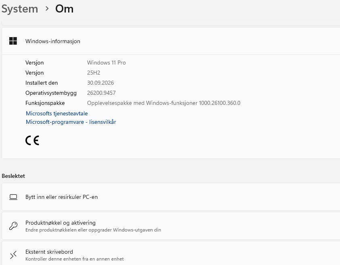Viewport: 340px width, 265px height.
Task: Open Bytt inn eller resirkuler PC-en
Action: click(171, 197)
